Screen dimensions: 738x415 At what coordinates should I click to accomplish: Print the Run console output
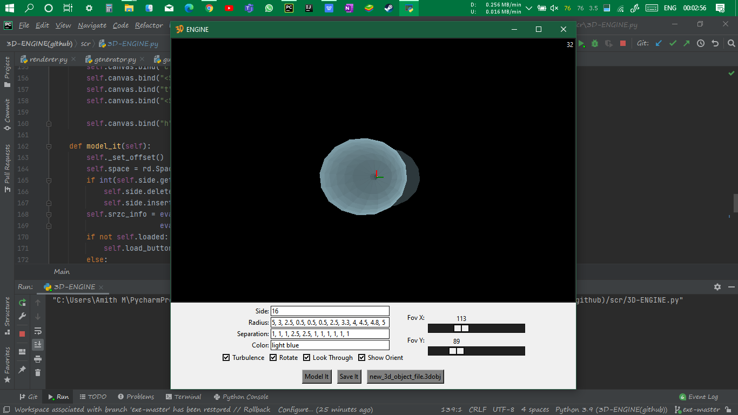pos(38,359)
